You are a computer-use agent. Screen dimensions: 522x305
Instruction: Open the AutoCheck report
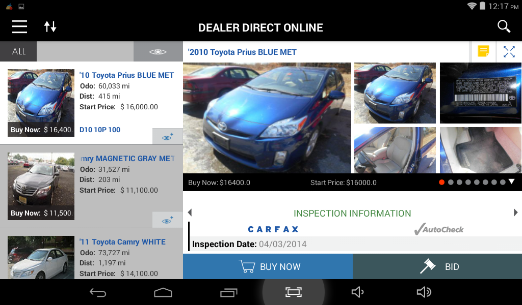(439, 229)
